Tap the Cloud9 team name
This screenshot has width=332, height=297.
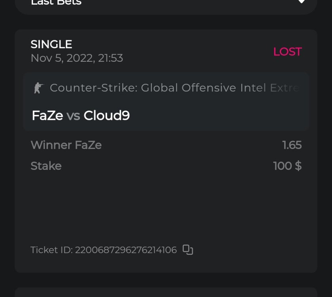click(107, 115)
